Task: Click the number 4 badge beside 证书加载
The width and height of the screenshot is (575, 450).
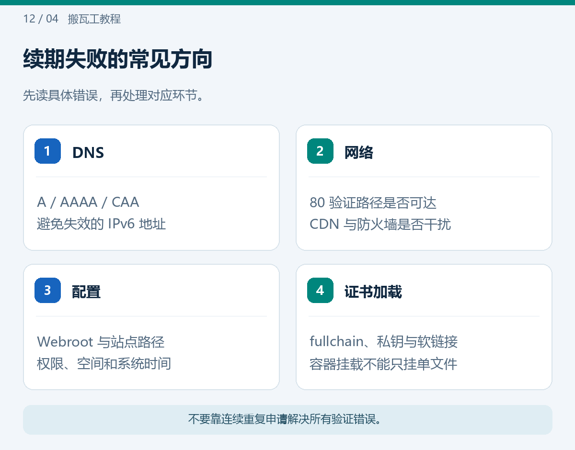Action: click(x=320, y=290)
